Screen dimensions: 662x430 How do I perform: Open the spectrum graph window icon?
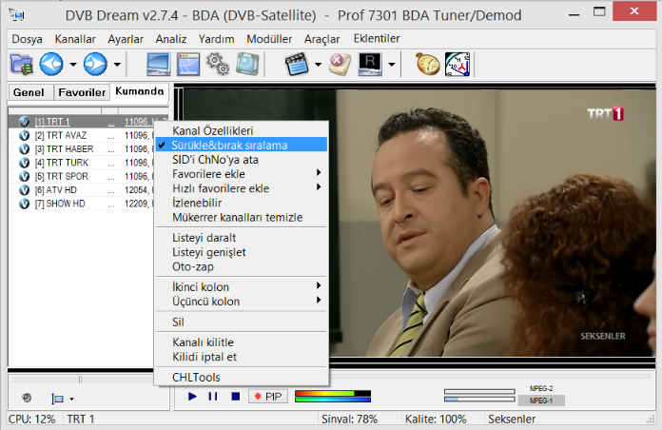tap(188, 65)
